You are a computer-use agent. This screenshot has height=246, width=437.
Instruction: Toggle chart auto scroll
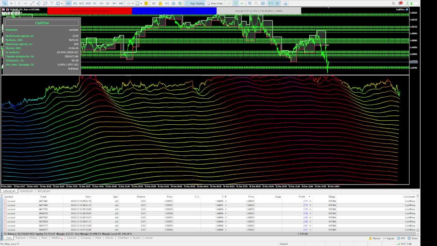tap(271, 3)
